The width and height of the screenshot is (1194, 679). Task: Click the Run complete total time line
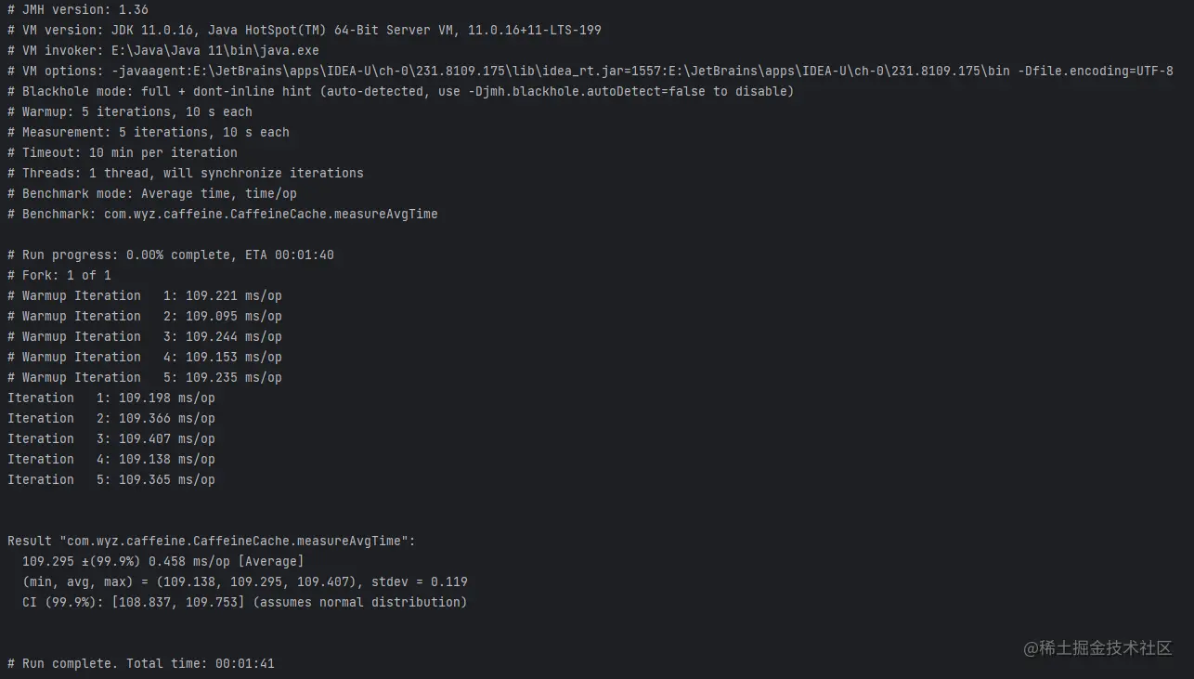click(141, 663)
